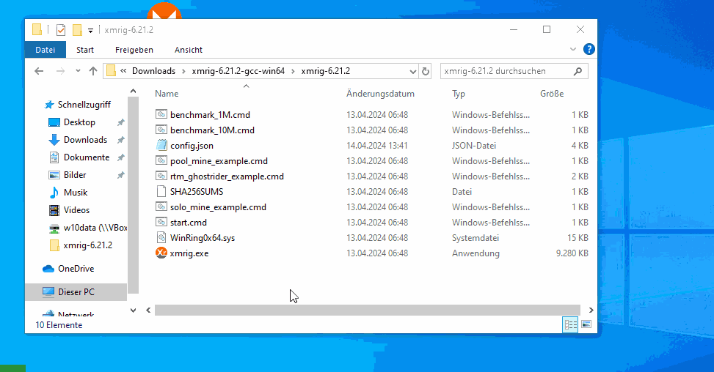
Task: Select the start.cmd file icon
Action: point(161,222)
